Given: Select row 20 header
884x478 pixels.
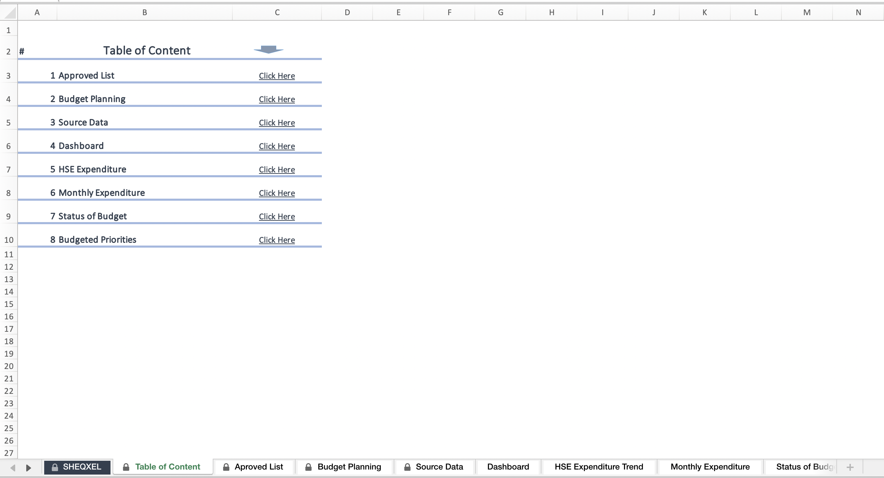Looking at the screenshot, I should click(x=9, y=366).
